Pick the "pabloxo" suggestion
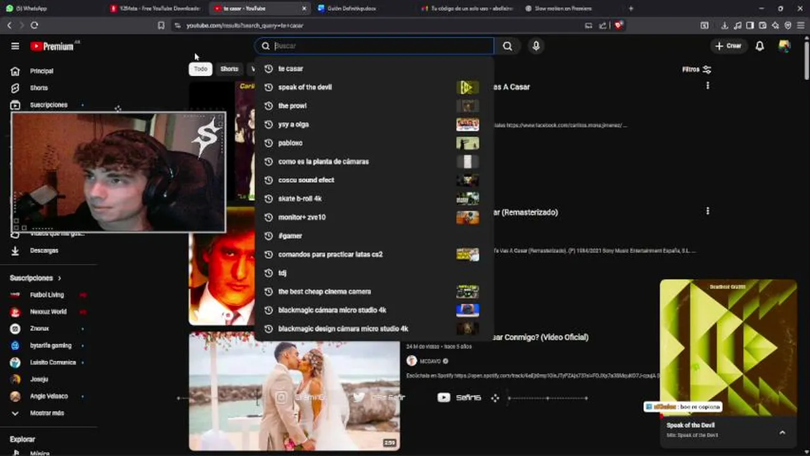The image size is (810, 456). [x=374, y=143]
